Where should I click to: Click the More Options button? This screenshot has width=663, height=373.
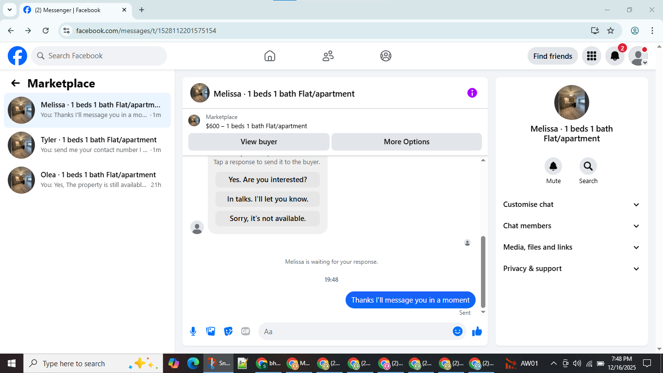[407, 142]
